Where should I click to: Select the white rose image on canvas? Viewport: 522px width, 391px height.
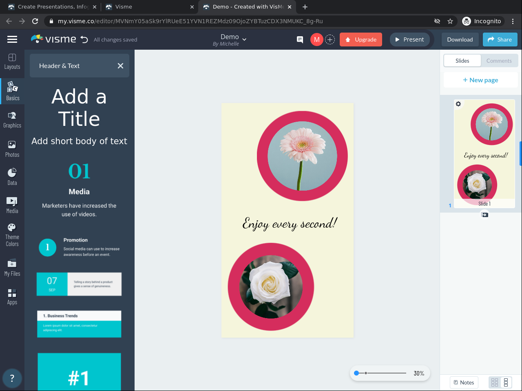click(271, 287)
